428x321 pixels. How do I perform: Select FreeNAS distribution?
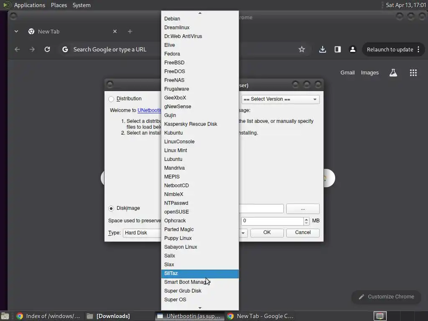point(200,80)
